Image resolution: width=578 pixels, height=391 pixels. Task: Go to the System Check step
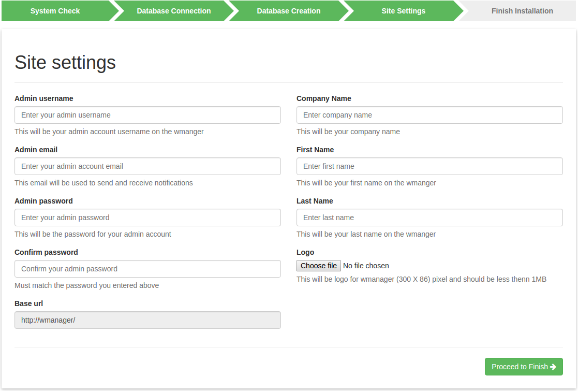55,11
